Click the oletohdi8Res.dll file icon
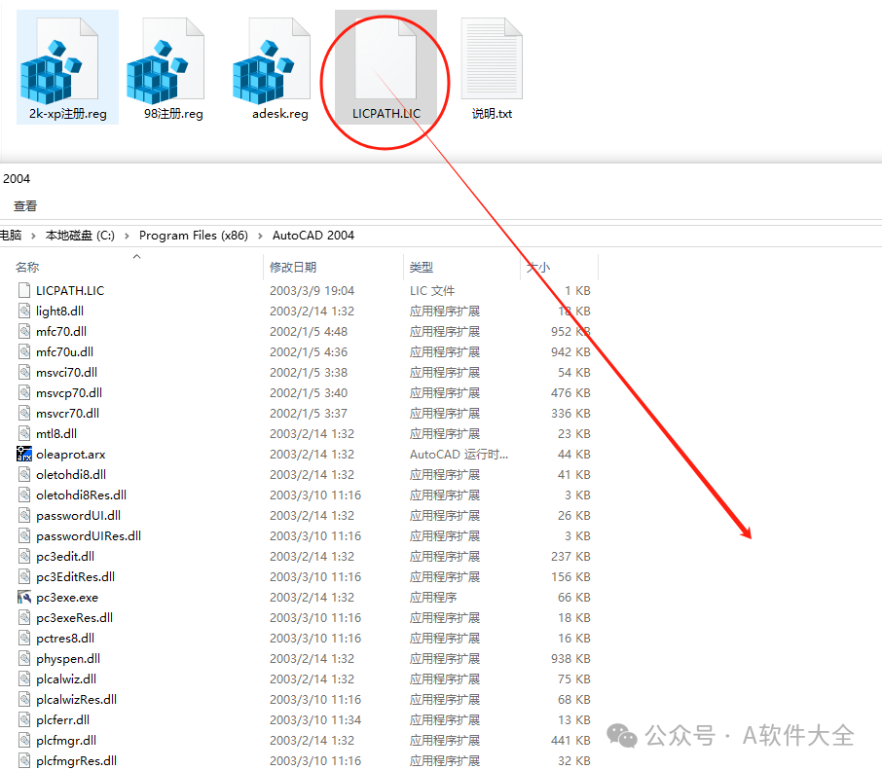Image resolution: width=882 pixels, height=770 pixels. (x=24, y=495)
